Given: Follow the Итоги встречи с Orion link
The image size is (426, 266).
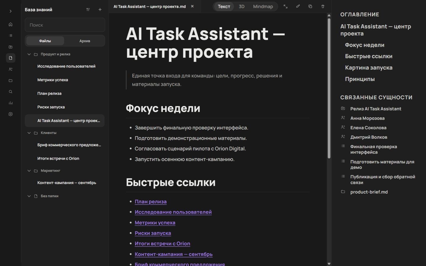Looking at the screenshot, I should (162, 244).
